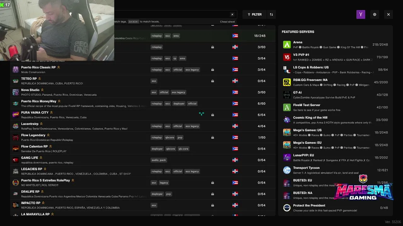Open the RSM.GG Freeroam: NA icon

[287, 82]
